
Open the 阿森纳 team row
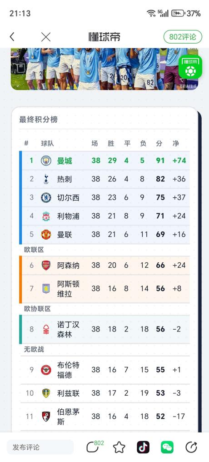point(104,265)
